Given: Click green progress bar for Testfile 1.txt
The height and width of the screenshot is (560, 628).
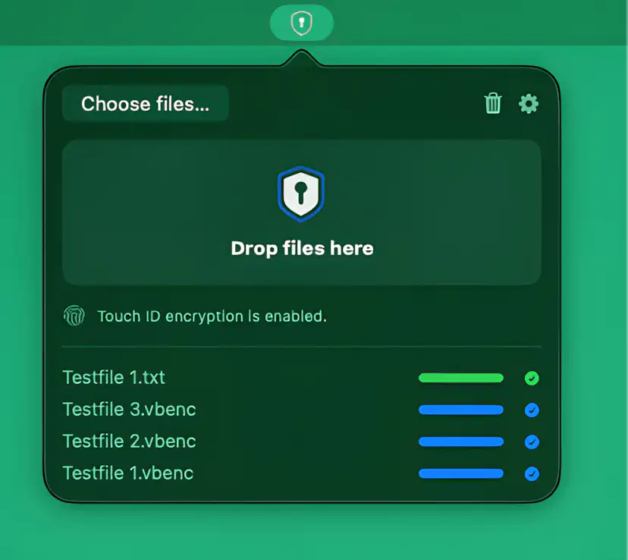Looking at the screenshot, I should click(461, 378).
